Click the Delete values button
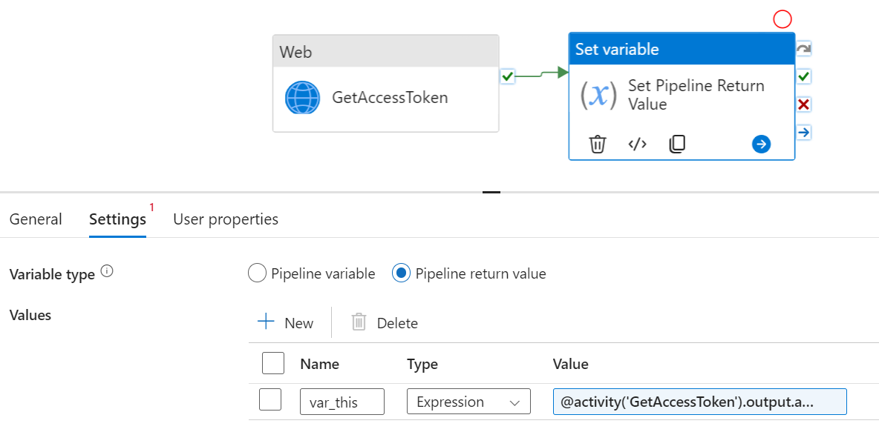The height and width of the screenshot is (432, 879). coord(384,322)
